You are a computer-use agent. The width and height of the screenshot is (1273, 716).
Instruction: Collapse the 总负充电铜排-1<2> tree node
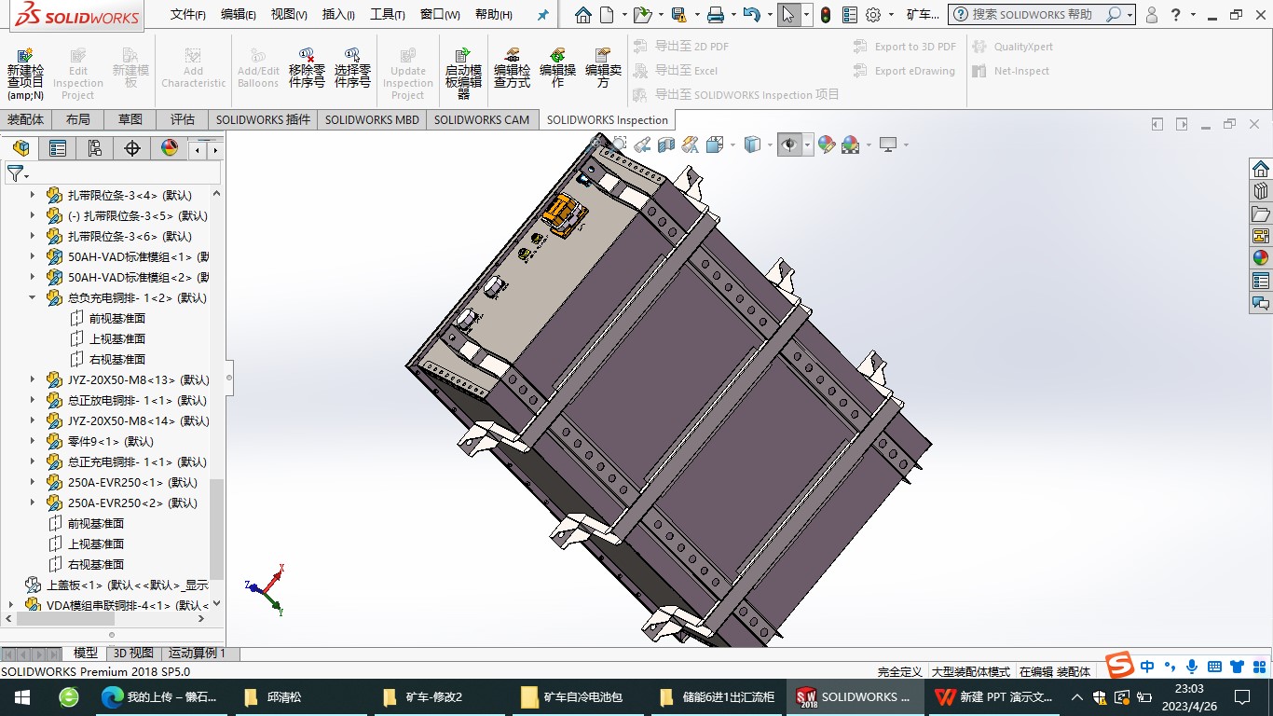coord(33,297)
